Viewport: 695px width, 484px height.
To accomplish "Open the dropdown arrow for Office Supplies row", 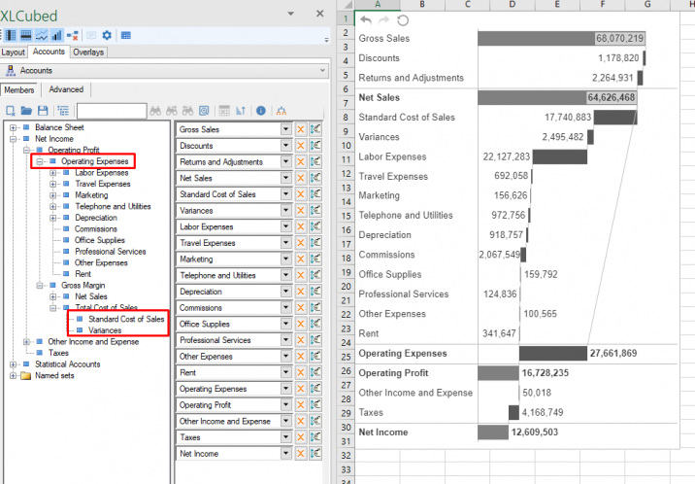I will coord(286,324).
